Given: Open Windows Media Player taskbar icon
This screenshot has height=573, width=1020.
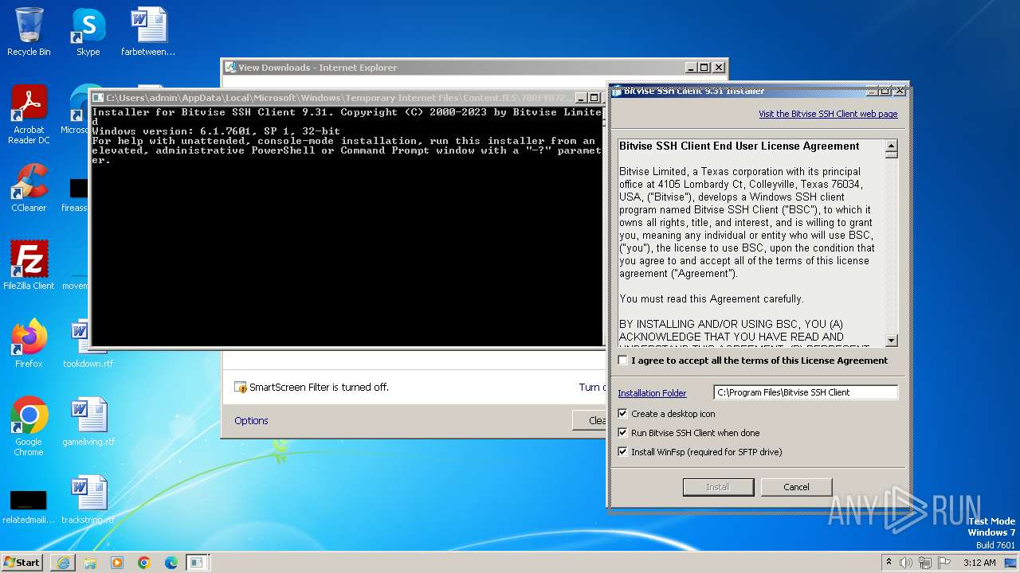Looking at the screenshot, I should pos(117,563).
